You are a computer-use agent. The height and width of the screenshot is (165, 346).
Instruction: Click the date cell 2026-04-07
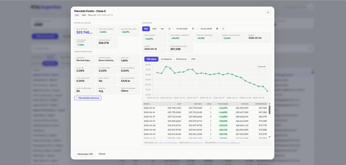(149, 134)
